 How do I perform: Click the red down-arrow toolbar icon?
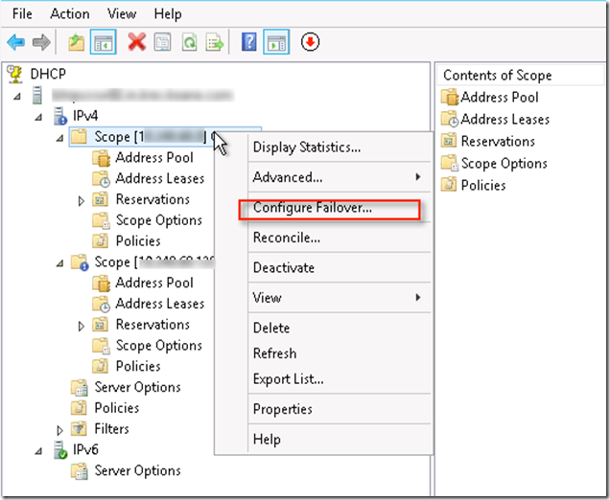pyautogui.click(x=309, y=42)
